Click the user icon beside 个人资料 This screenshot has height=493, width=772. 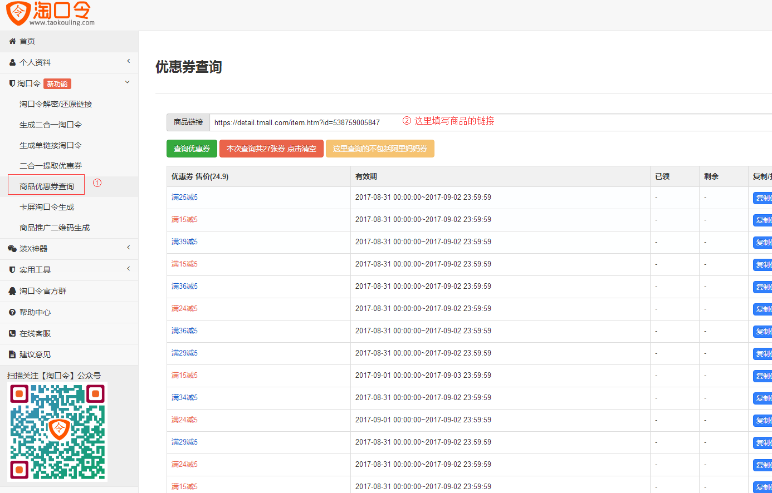click(x=12, y=62)
